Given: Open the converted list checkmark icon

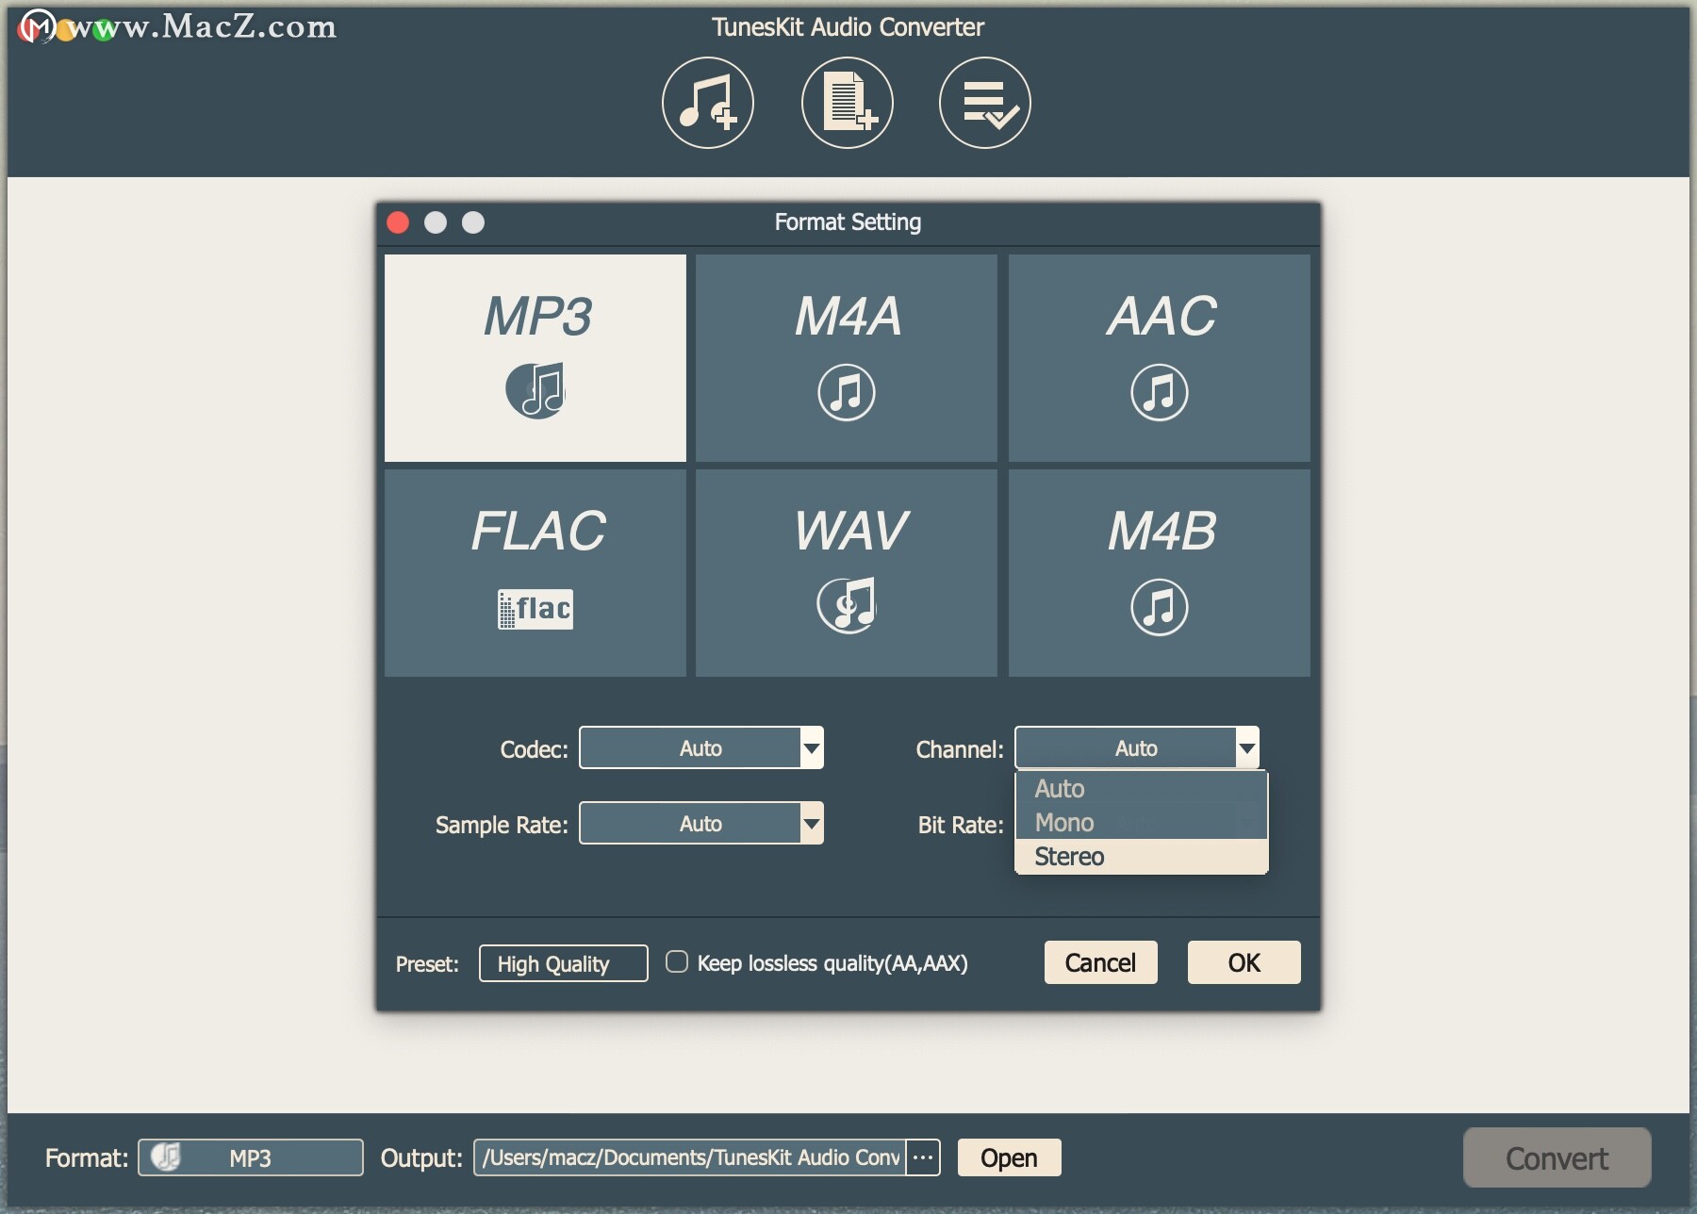Looking at the screenshot, I should point(985,103).
